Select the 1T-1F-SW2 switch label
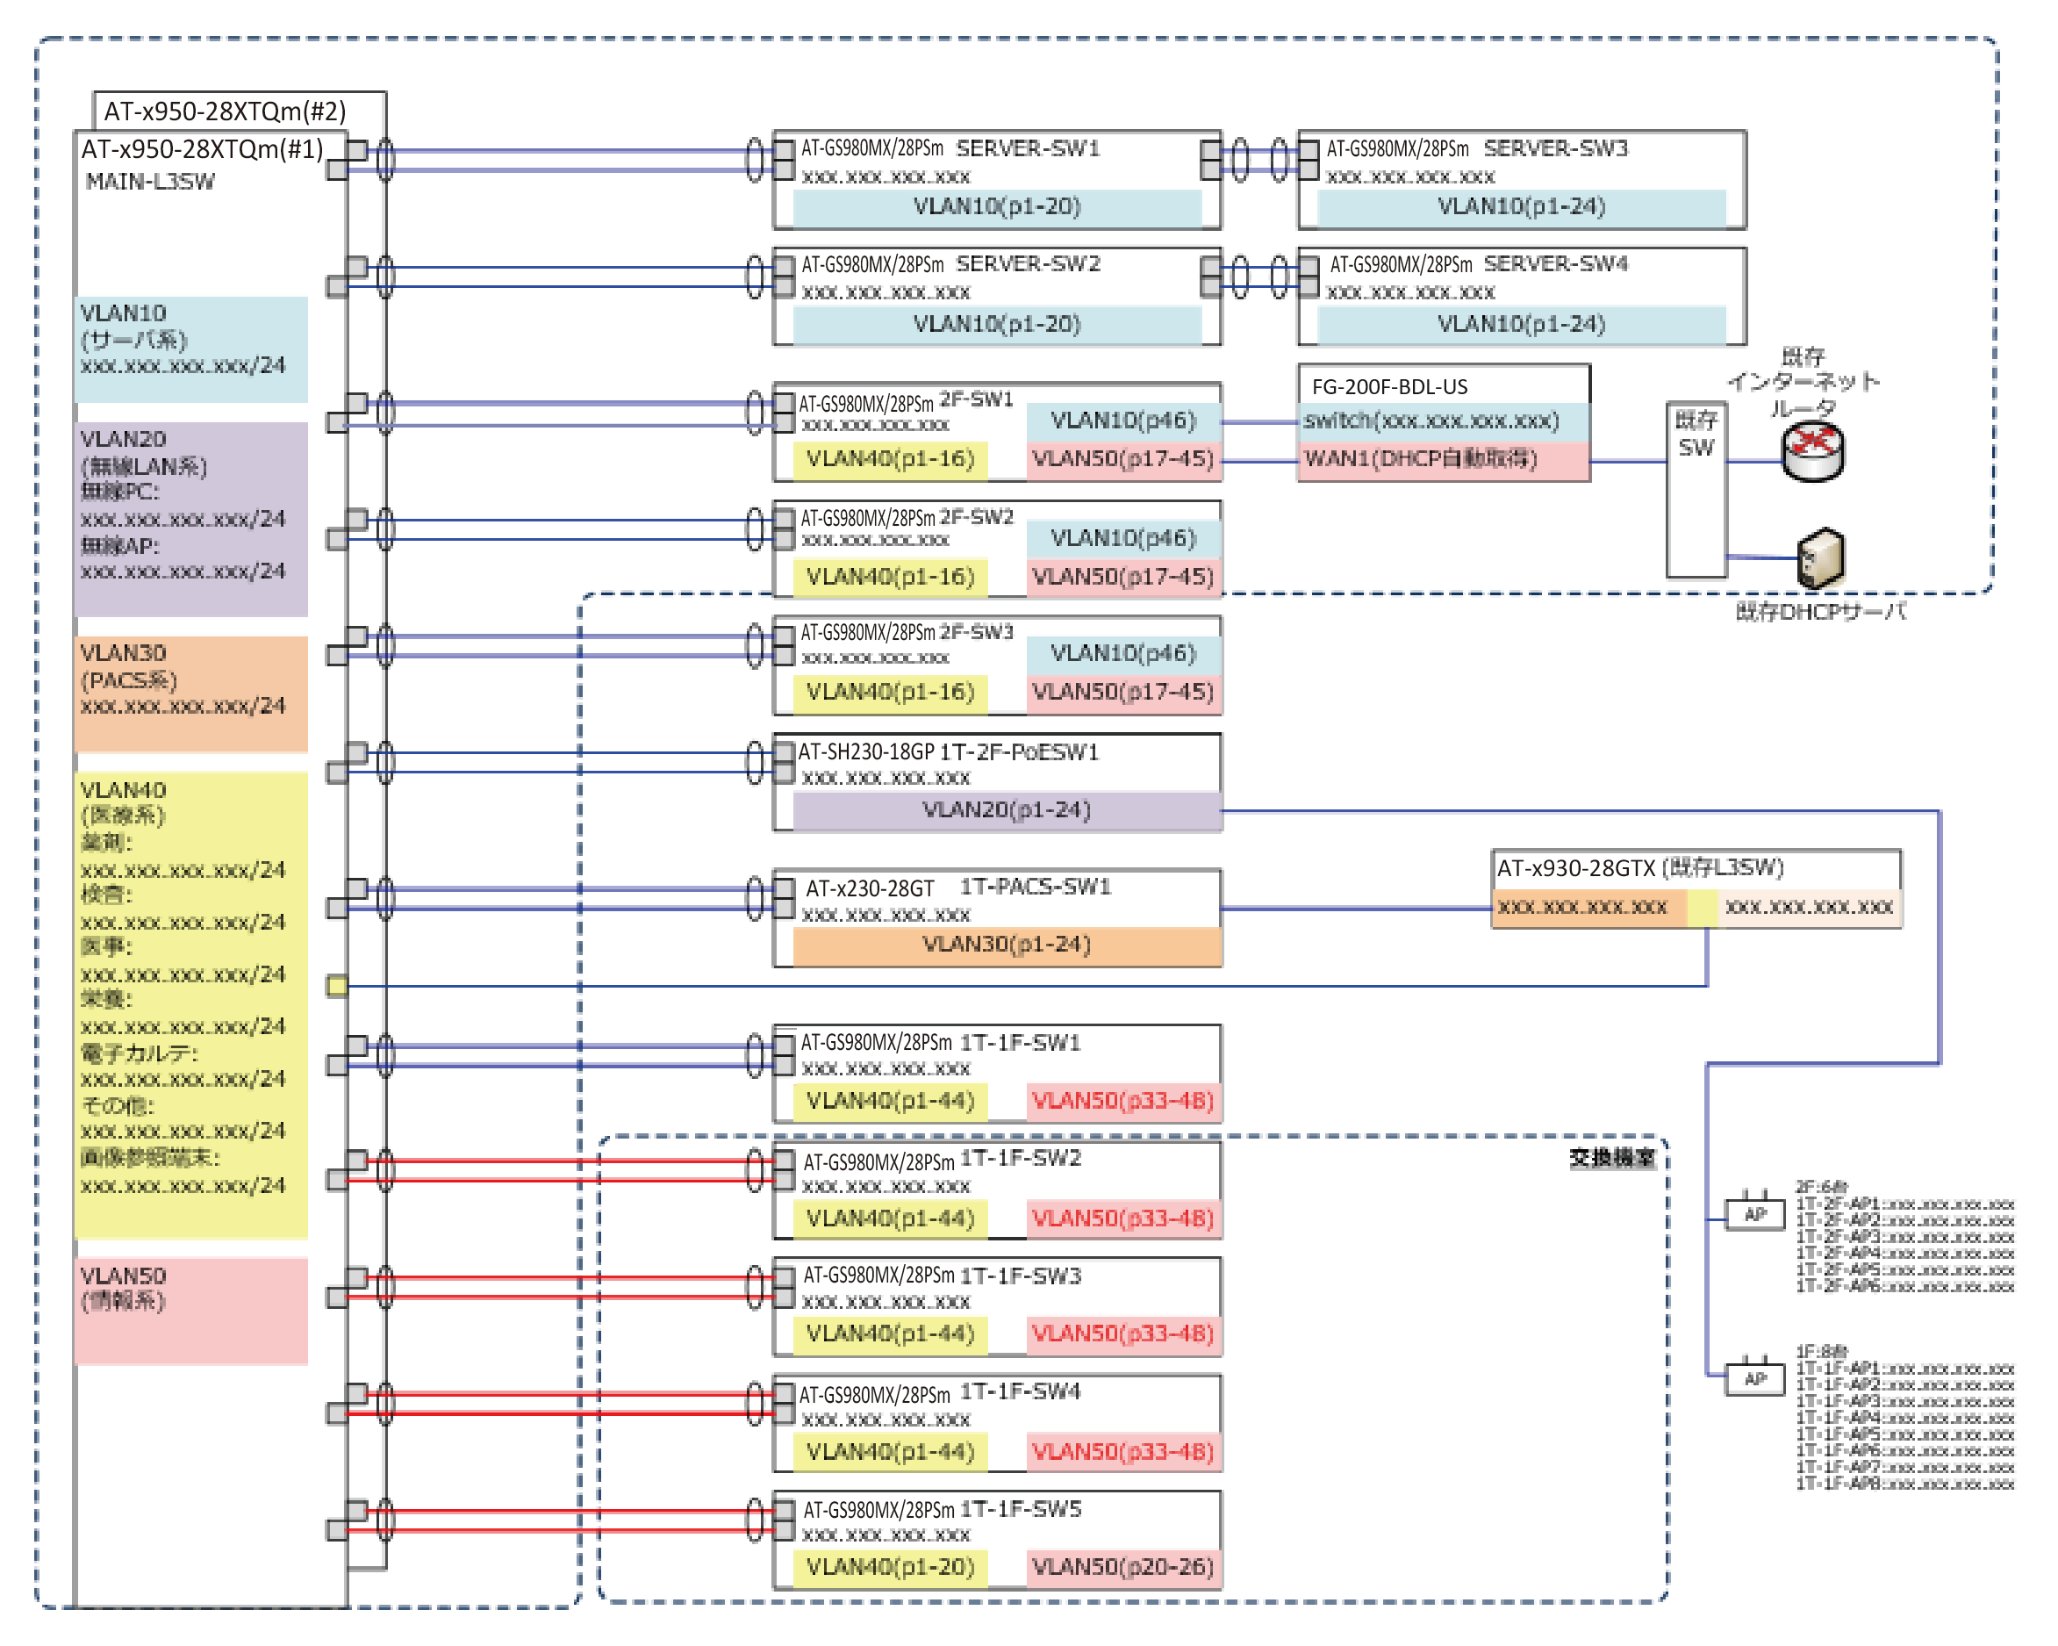 1021,1159
